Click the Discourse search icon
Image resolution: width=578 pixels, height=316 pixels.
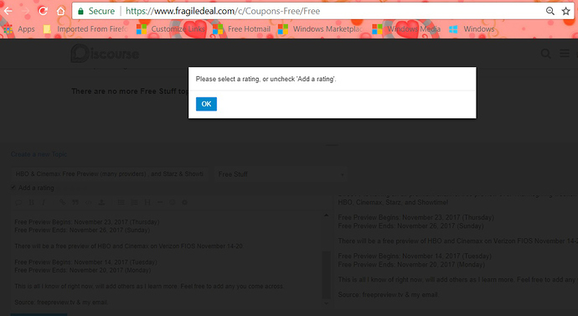(x=545, y=54)
